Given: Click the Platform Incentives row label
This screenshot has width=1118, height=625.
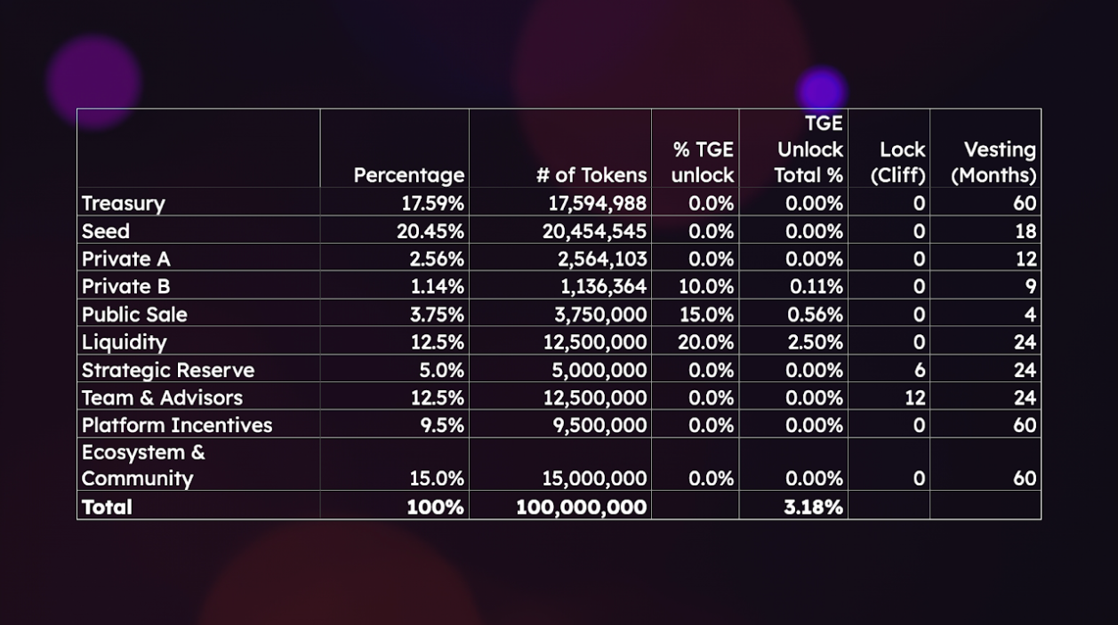Looking at the screenshot, I should click(x=177, y=425).
